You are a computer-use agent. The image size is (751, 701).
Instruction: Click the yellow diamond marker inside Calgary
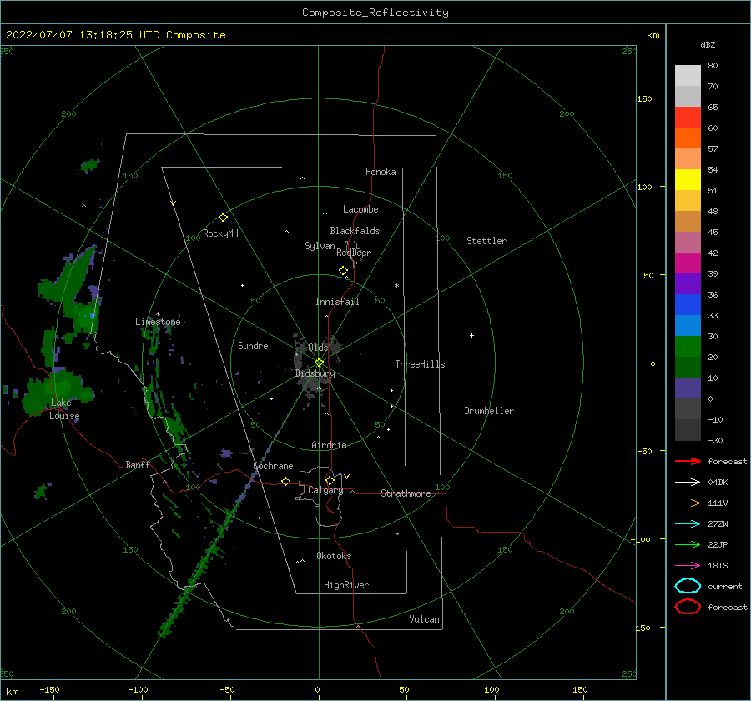(330, 480)
